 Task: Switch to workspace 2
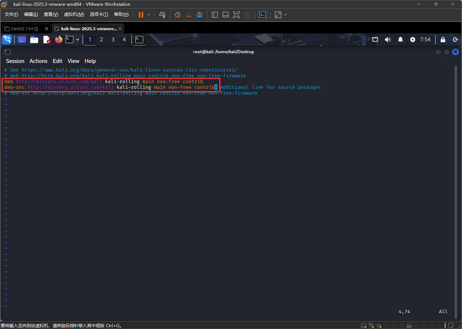(101, 40)
